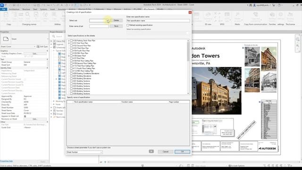Expand the A100 Parking Deck tree node

pos(69,41)
